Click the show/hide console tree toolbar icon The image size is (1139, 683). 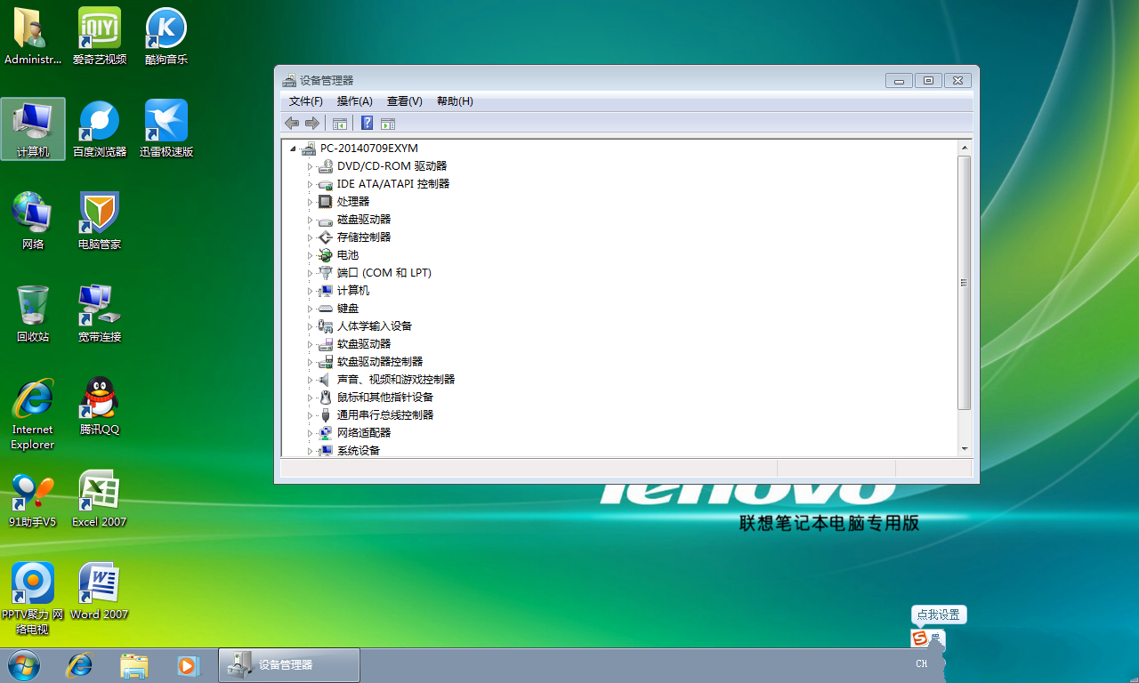coord(339,123)
